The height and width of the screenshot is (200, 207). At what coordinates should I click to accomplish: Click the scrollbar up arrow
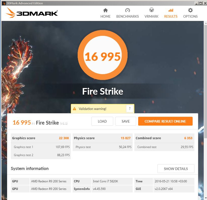205,23
